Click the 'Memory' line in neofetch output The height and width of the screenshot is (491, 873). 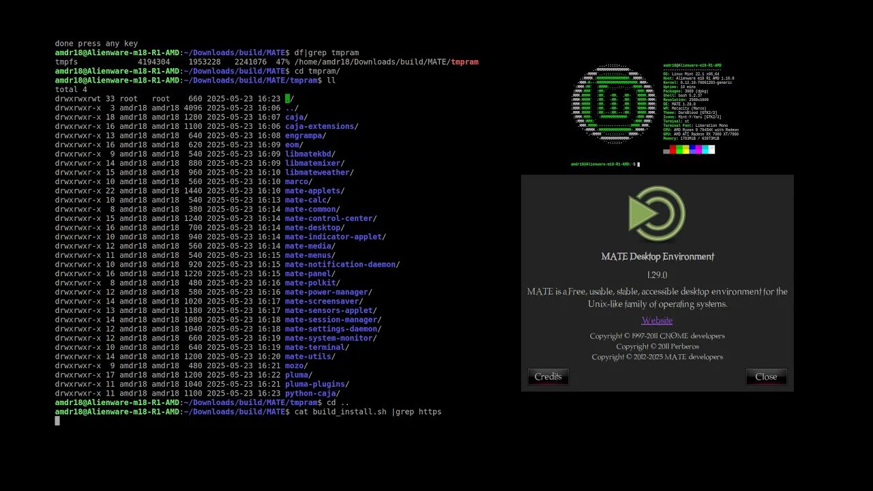(x=692, y=138)
